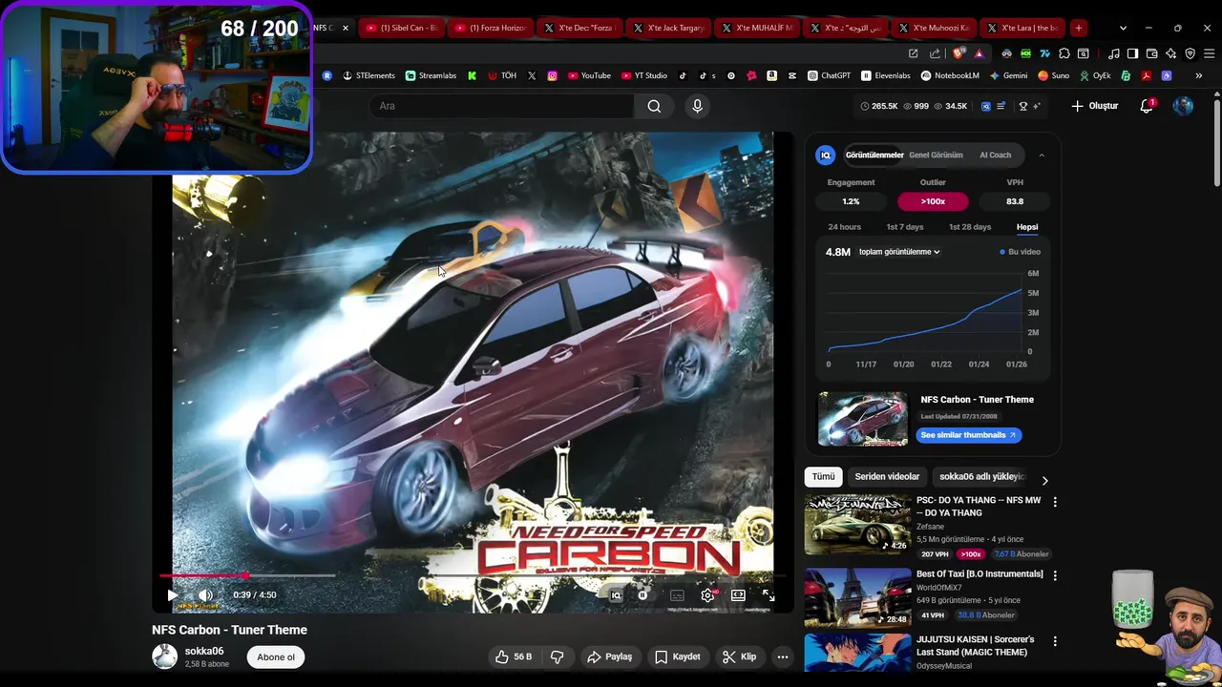
Task: Toggle theater mode in player
Action: click(x=738, y=594)
